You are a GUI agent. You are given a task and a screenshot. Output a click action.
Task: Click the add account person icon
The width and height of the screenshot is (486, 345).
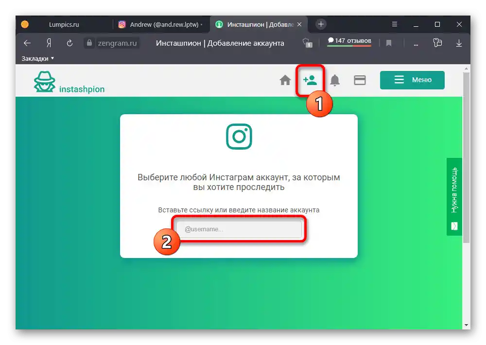point(310,80)
